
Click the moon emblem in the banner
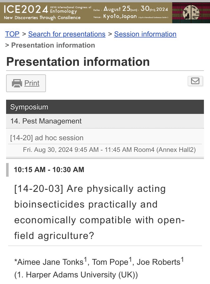pyautogui.click(x=191, y=12)
